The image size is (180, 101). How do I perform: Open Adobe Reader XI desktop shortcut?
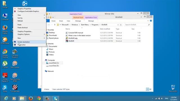coord(5,77)
